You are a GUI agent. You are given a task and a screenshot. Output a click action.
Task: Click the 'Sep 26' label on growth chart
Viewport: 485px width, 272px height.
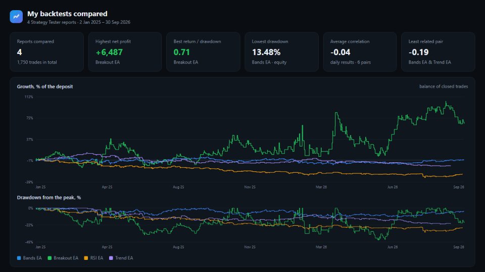[459, 187]
